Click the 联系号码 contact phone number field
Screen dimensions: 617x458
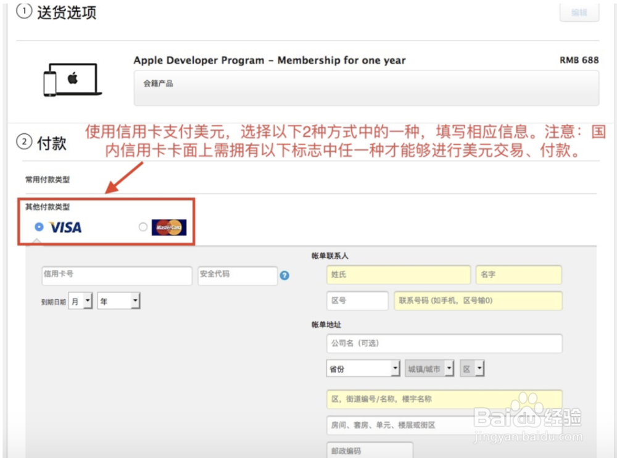478,301
